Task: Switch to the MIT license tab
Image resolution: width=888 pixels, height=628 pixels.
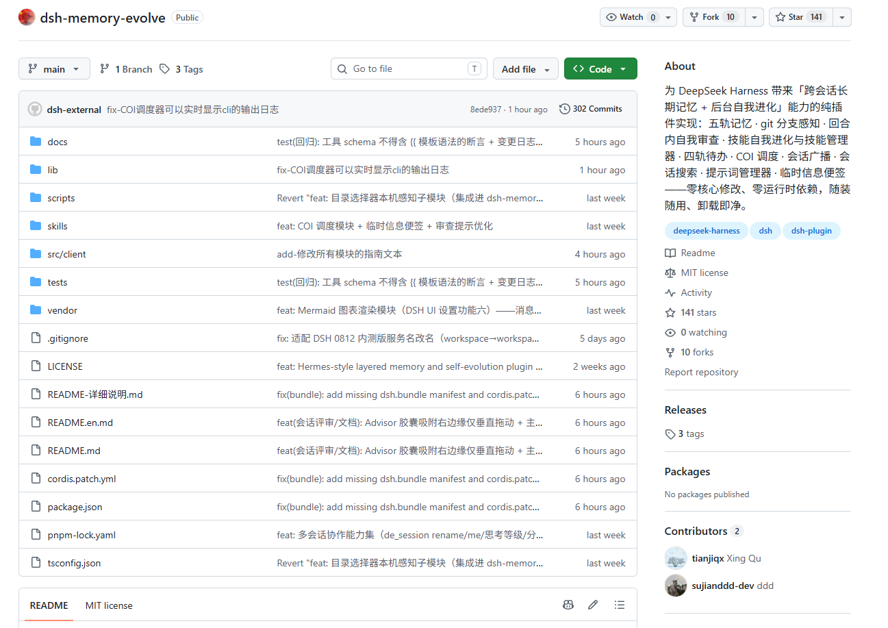Action: (x=109, y=605)
